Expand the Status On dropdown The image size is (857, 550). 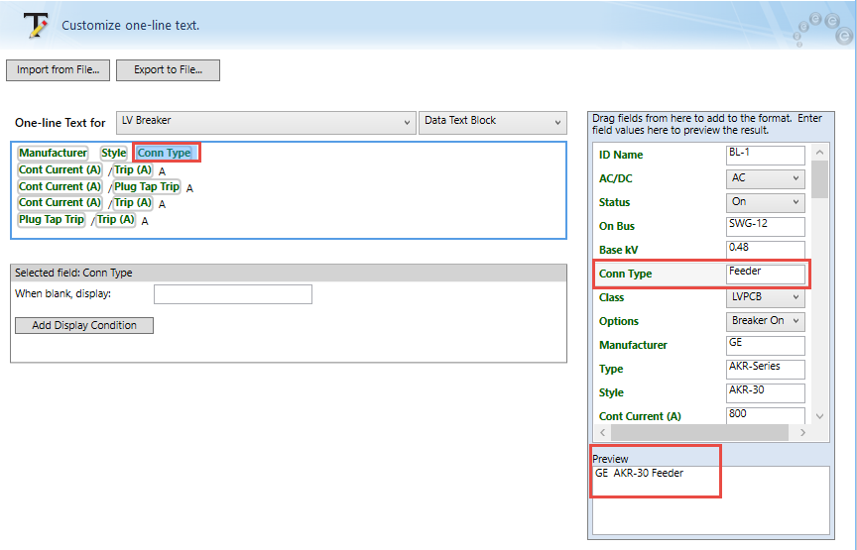click(x=765, y=202)
